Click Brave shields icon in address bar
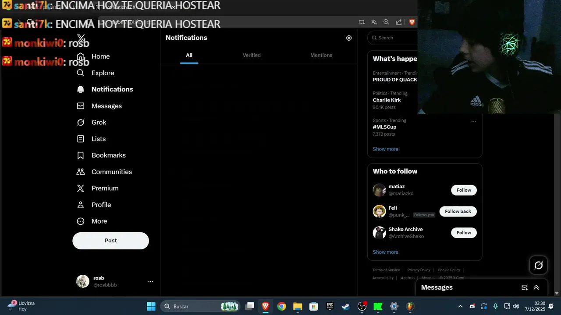Screen dimensions: 561x315 412,22
